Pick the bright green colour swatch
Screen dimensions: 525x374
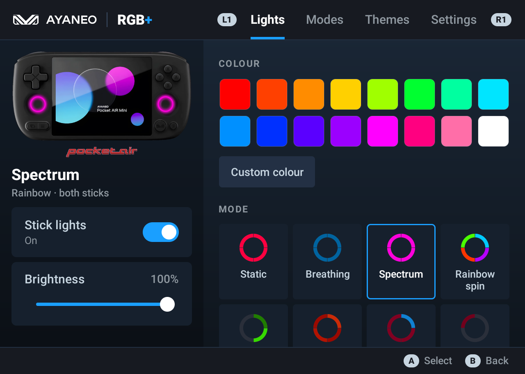(420, 94)
